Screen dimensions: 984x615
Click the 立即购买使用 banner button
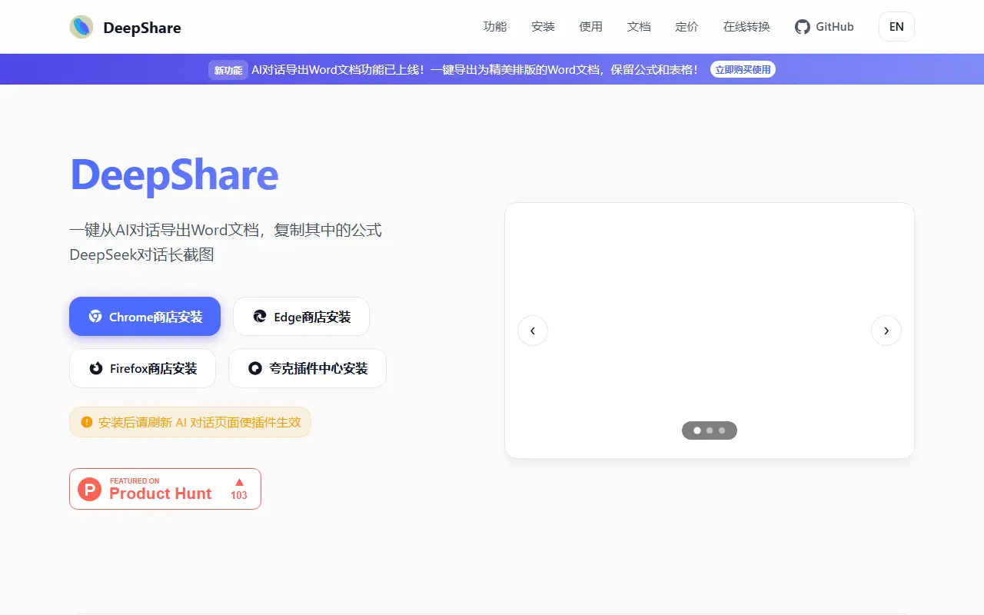click(x=743, y=69)
